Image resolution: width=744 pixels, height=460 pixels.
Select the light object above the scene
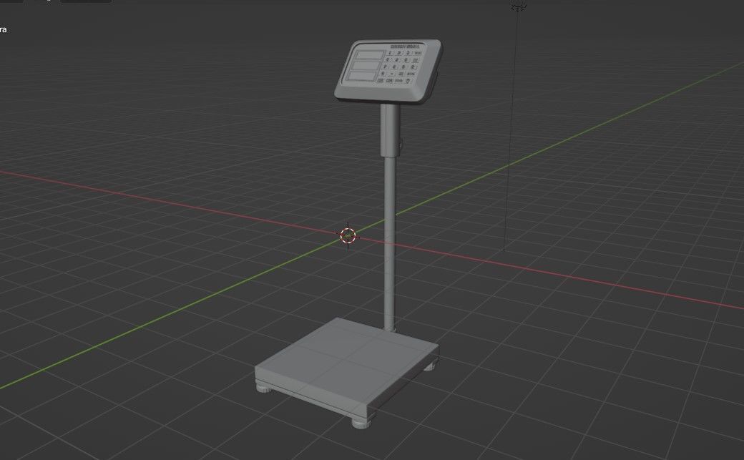click(519, 5)
